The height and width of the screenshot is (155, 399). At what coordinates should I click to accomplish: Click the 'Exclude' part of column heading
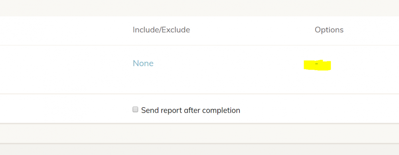(x=176, y=30)
